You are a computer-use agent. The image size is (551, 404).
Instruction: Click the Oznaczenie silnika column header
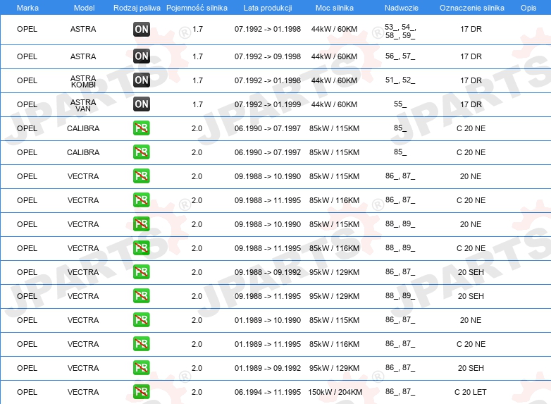point(471,8)
